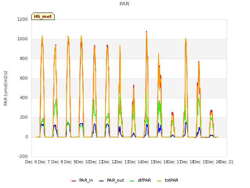Click the 1000 y-axis tick label
The image size is (250, 188).
[23, 39]
